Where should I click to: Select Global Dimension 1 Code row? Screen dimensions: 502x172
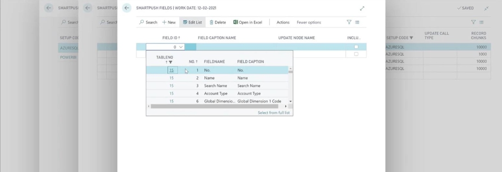217,101
